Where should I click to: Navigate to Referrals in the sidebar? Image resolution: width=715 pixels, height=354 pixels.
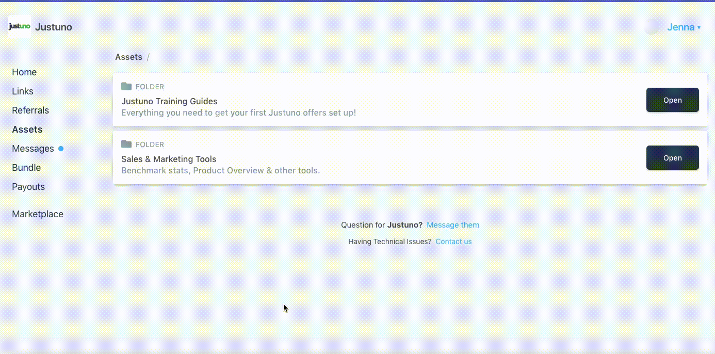(x=30, y=110)
